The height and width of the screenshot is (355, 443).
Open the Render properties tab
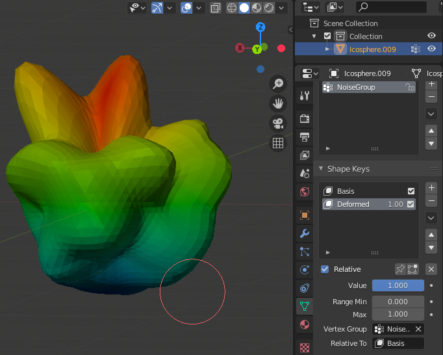[305, 118]
